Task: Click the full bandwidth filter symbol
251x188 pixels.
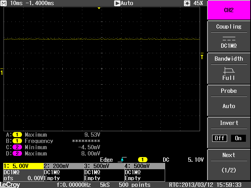Action: (229, 70)
